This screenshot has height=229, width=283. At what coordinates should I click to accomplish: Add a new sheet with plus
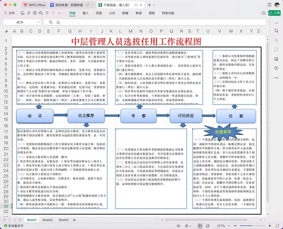(74, 220)
